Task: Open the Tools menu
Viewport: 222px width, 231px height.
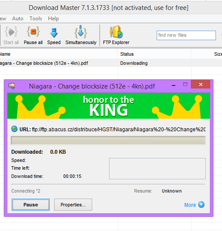Action: [36, 19]
